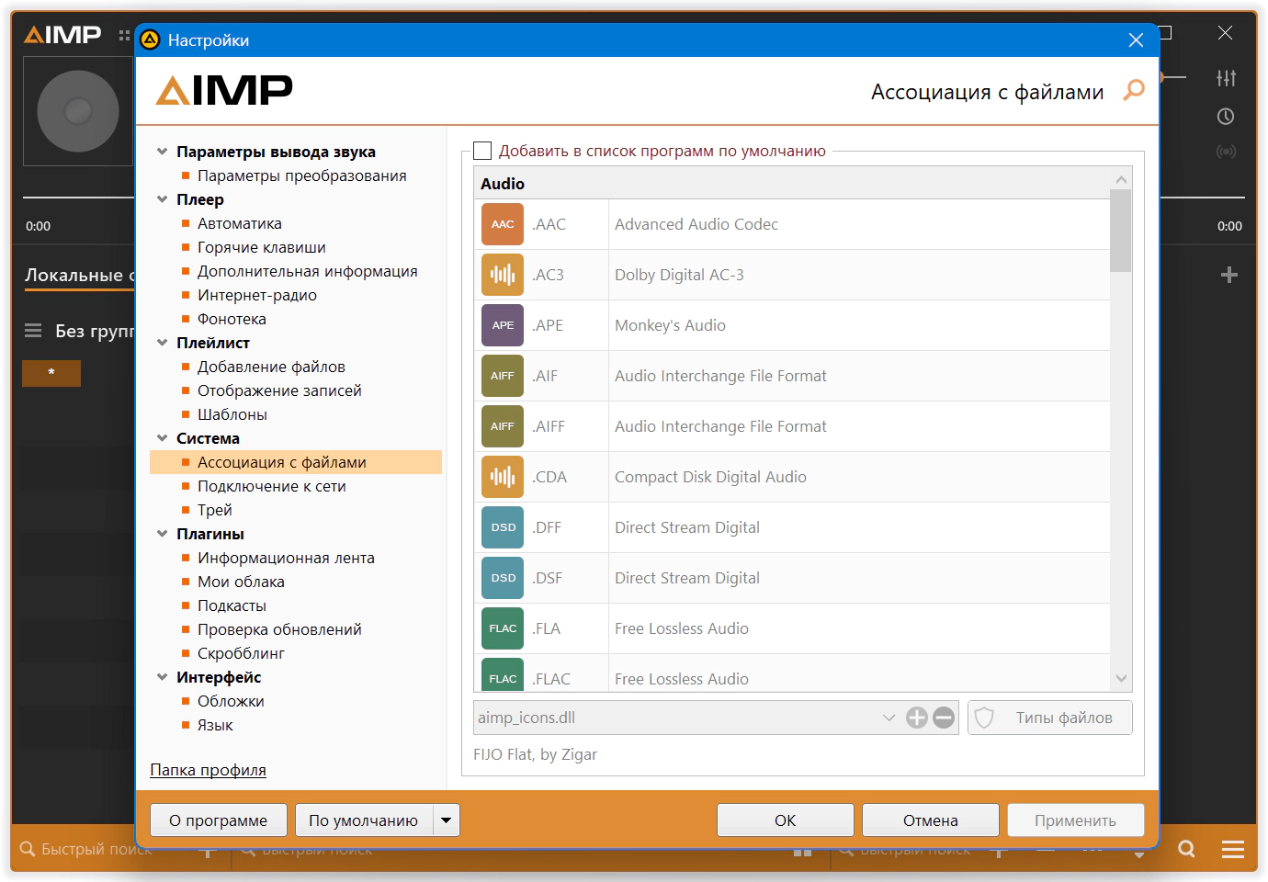This screenshot has height=882, width=1268.
Task: Open the main menu dots next to AIMP logo
Action: point(124,35)
